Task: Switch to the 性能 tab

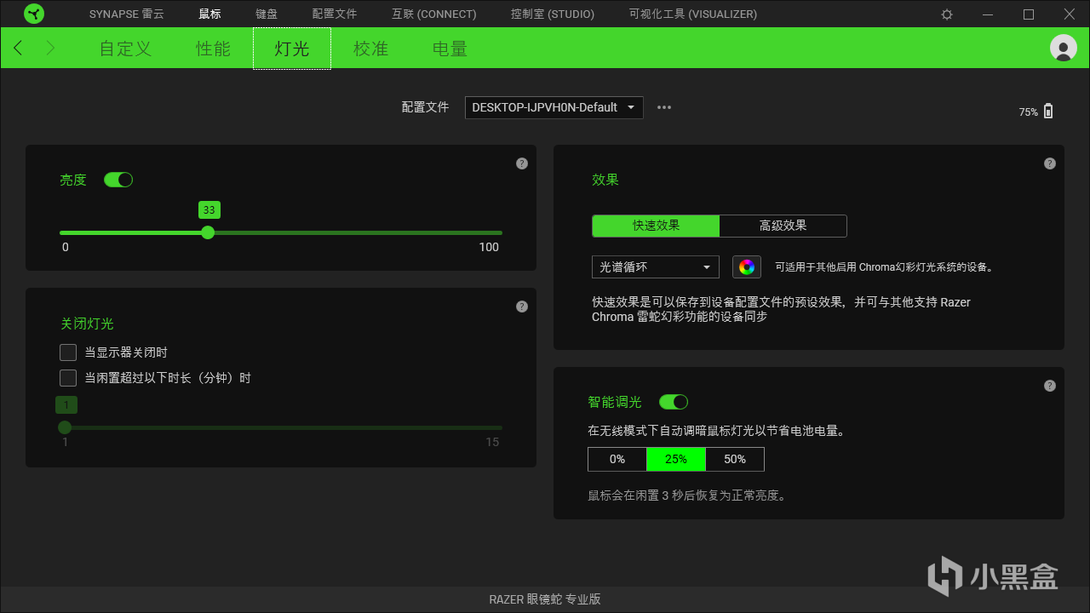Action: [x=214, y=49]
